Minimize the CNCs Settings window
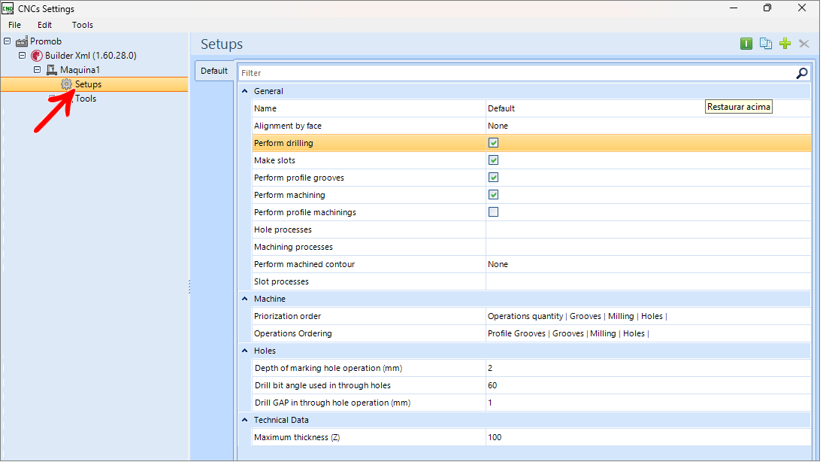Screen dimensions: 823x462 tap(734, 8)
